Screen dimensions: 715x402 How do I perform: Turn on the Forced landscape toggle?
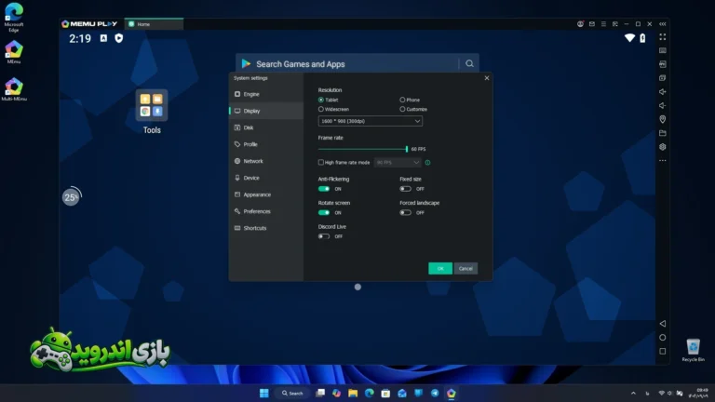pyautogui.click(x=405, y=212)
